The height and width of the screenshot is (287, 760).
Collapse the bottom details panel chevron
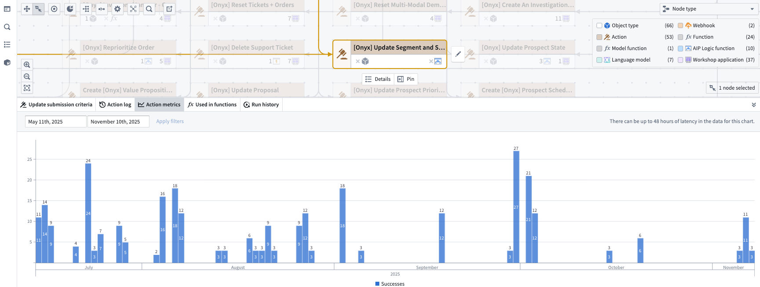(754, 105)
